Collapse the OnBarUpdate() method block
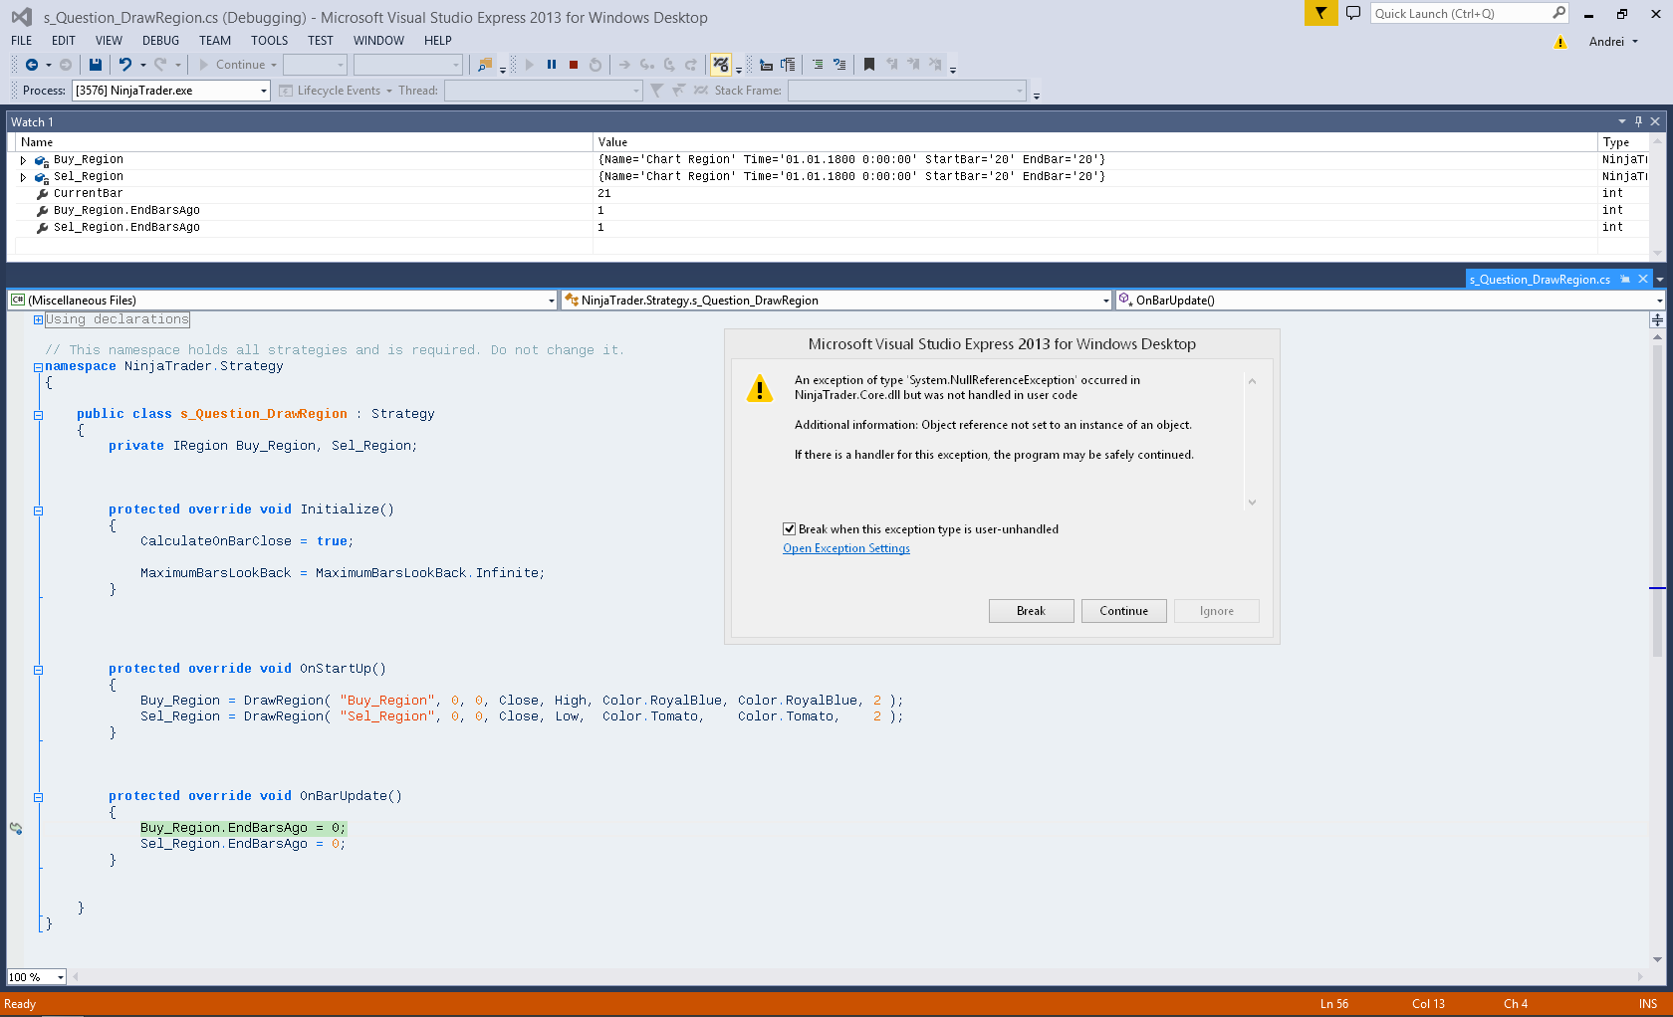Screen dimensions: 1673x1017 (38, 797)
